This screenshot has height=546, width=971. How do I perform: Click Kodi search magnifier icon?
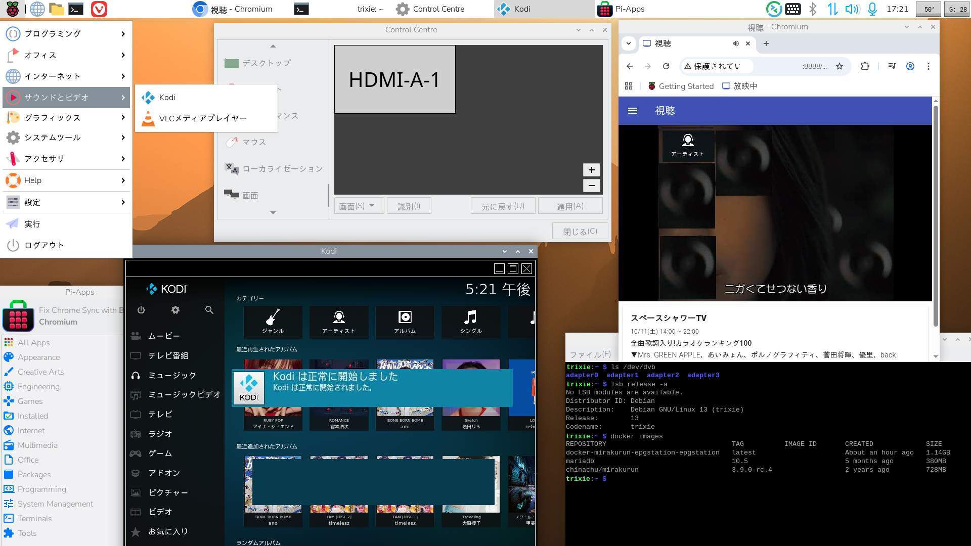click(x=209, y=310)
